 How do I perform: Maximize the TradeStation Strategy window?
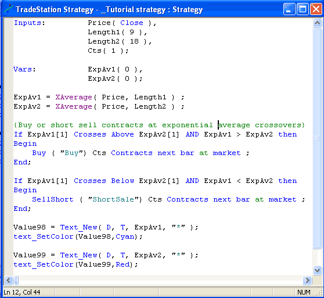coord(303,9)
